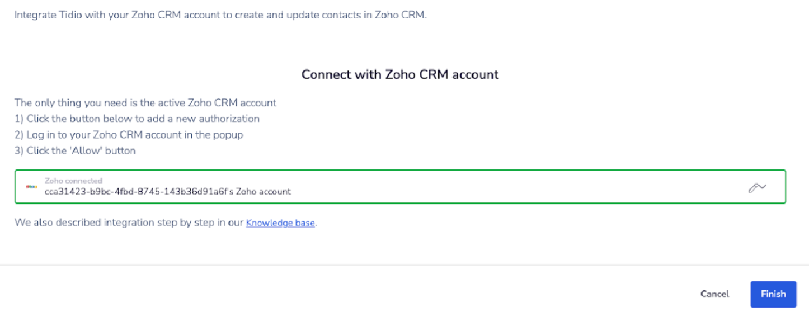809x321 pixels.
Task: Click step 2 about logging in via popup
Action: coord(129,135)
